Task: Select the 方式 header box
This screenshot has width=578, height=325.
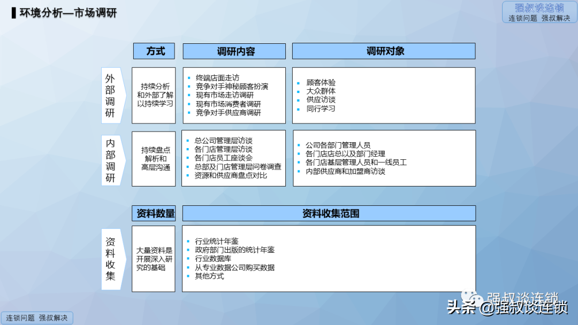Action: 154,51
